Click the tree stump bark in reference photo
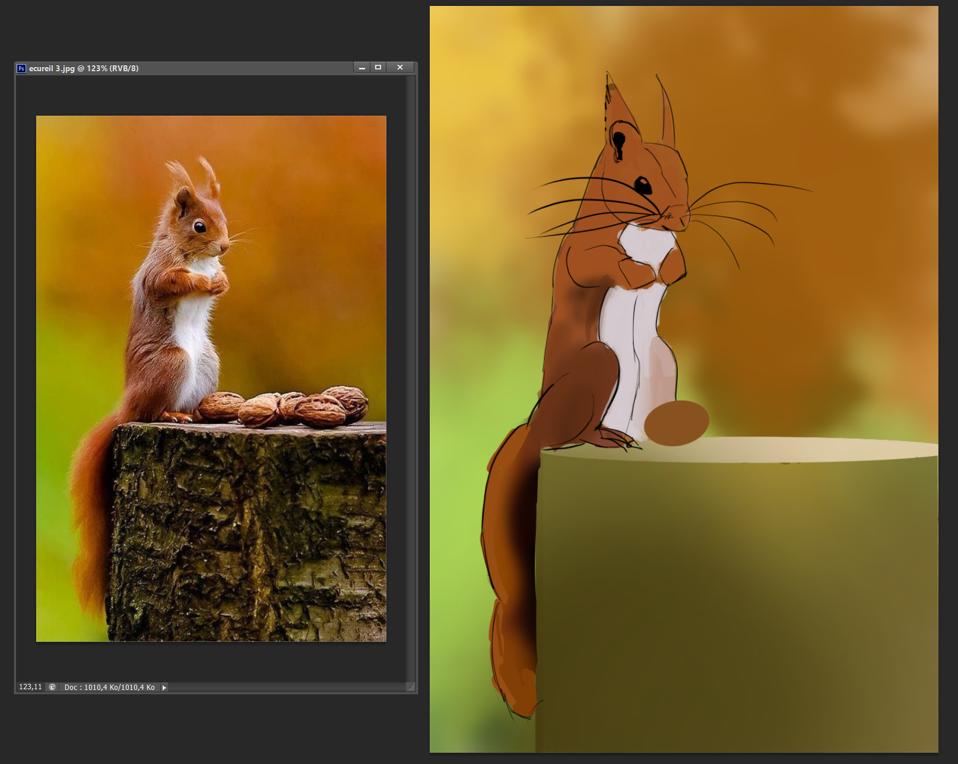The width and height of the screenshot is (958, 764). [249, 534]
